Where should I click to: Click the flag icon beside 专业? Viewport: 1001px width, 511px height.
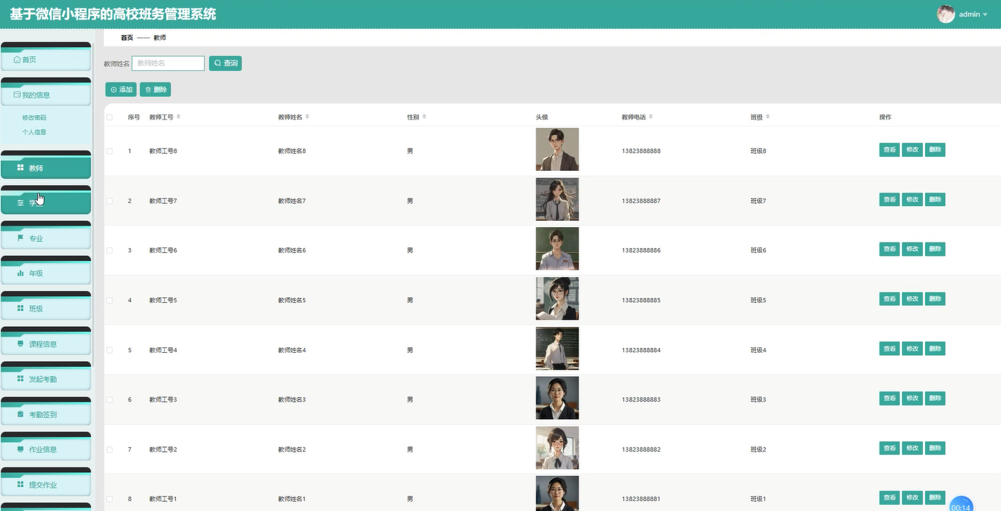[x=20, y=238]
